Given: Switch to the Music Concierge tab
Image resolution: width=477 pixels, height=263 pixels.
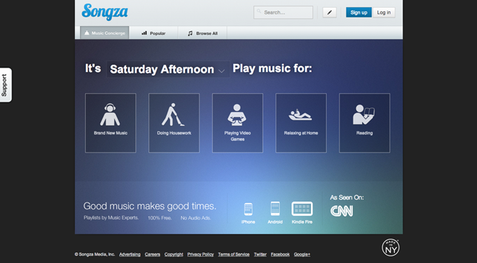Looking at the screenshot, I should tap(105, 33).
